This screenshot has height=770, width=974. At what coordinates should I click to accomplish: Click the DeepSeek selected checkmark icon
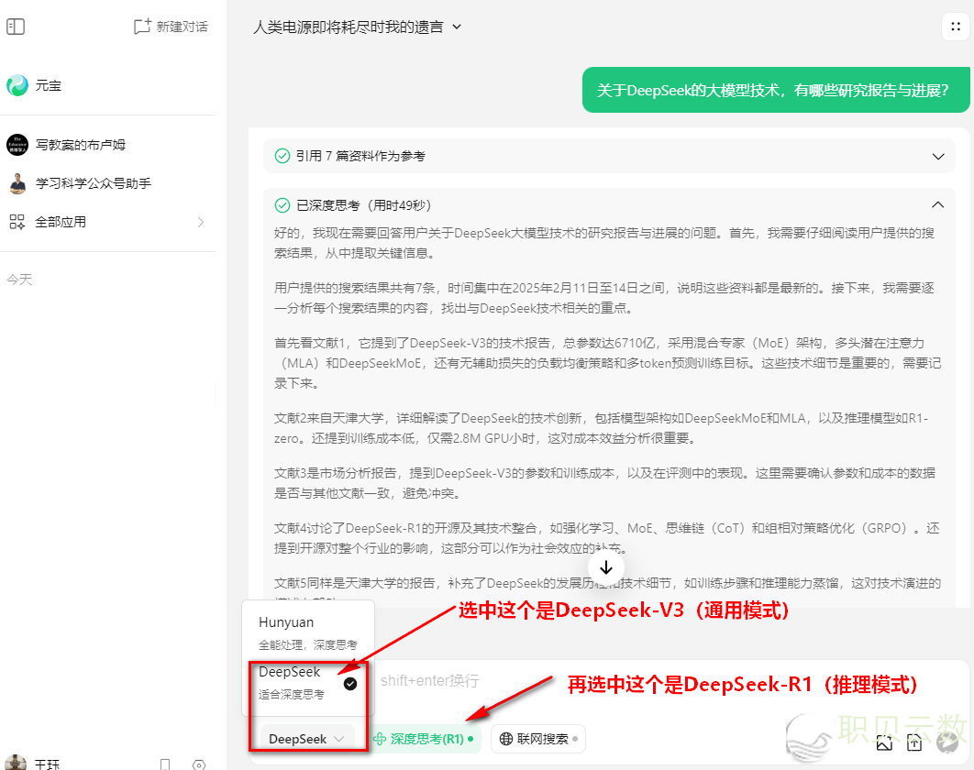[x=350, y=684]
